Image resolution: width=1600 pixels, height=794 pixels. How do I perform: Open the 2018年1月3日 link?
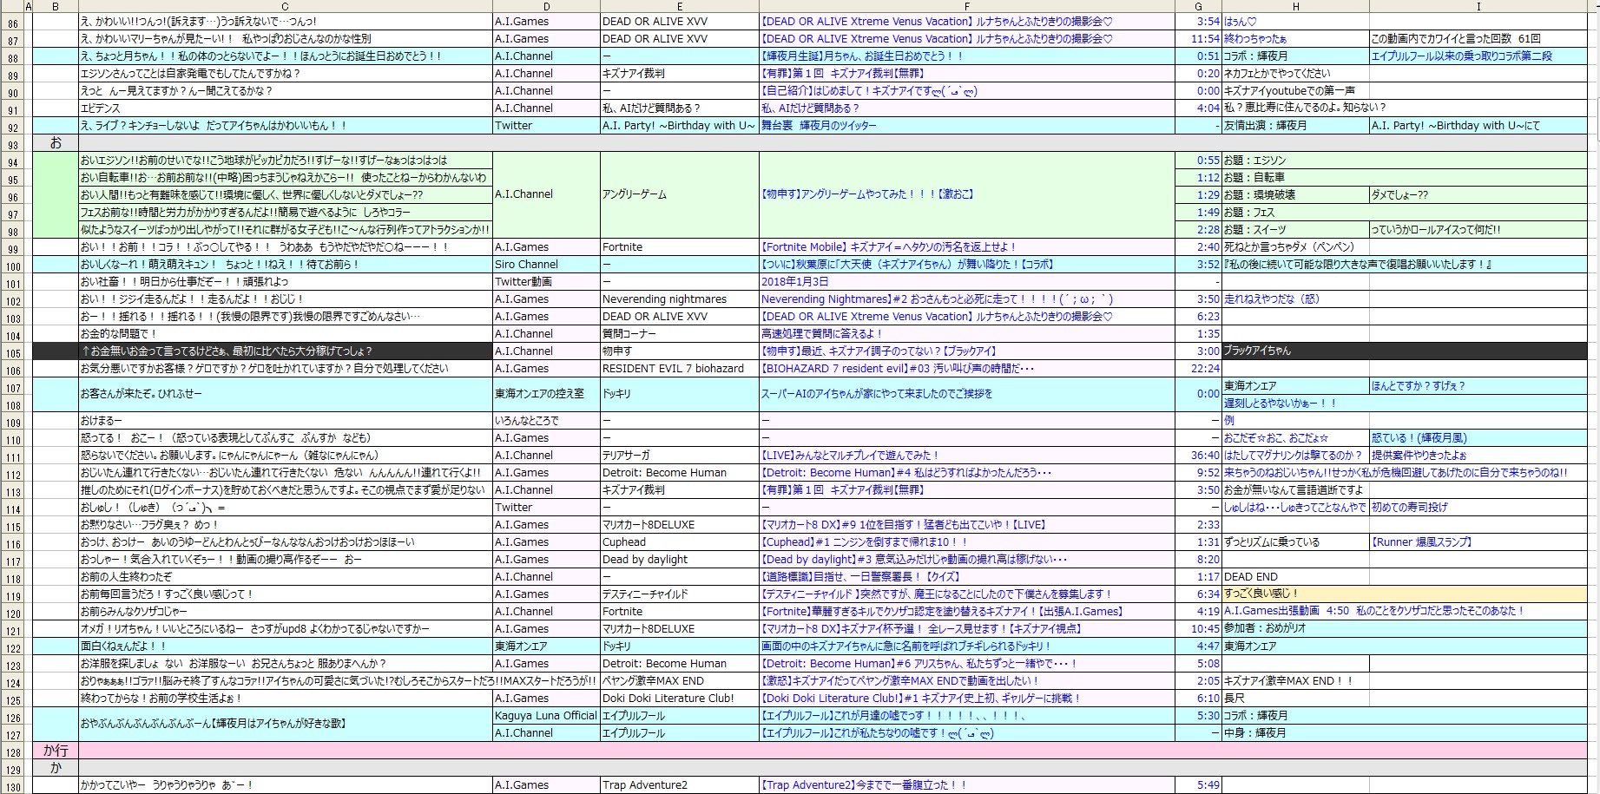[794, 282]
